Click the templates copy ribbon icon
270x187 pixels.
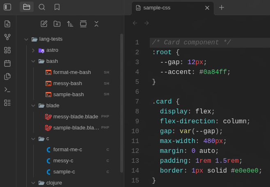click(x=7, y=76)
